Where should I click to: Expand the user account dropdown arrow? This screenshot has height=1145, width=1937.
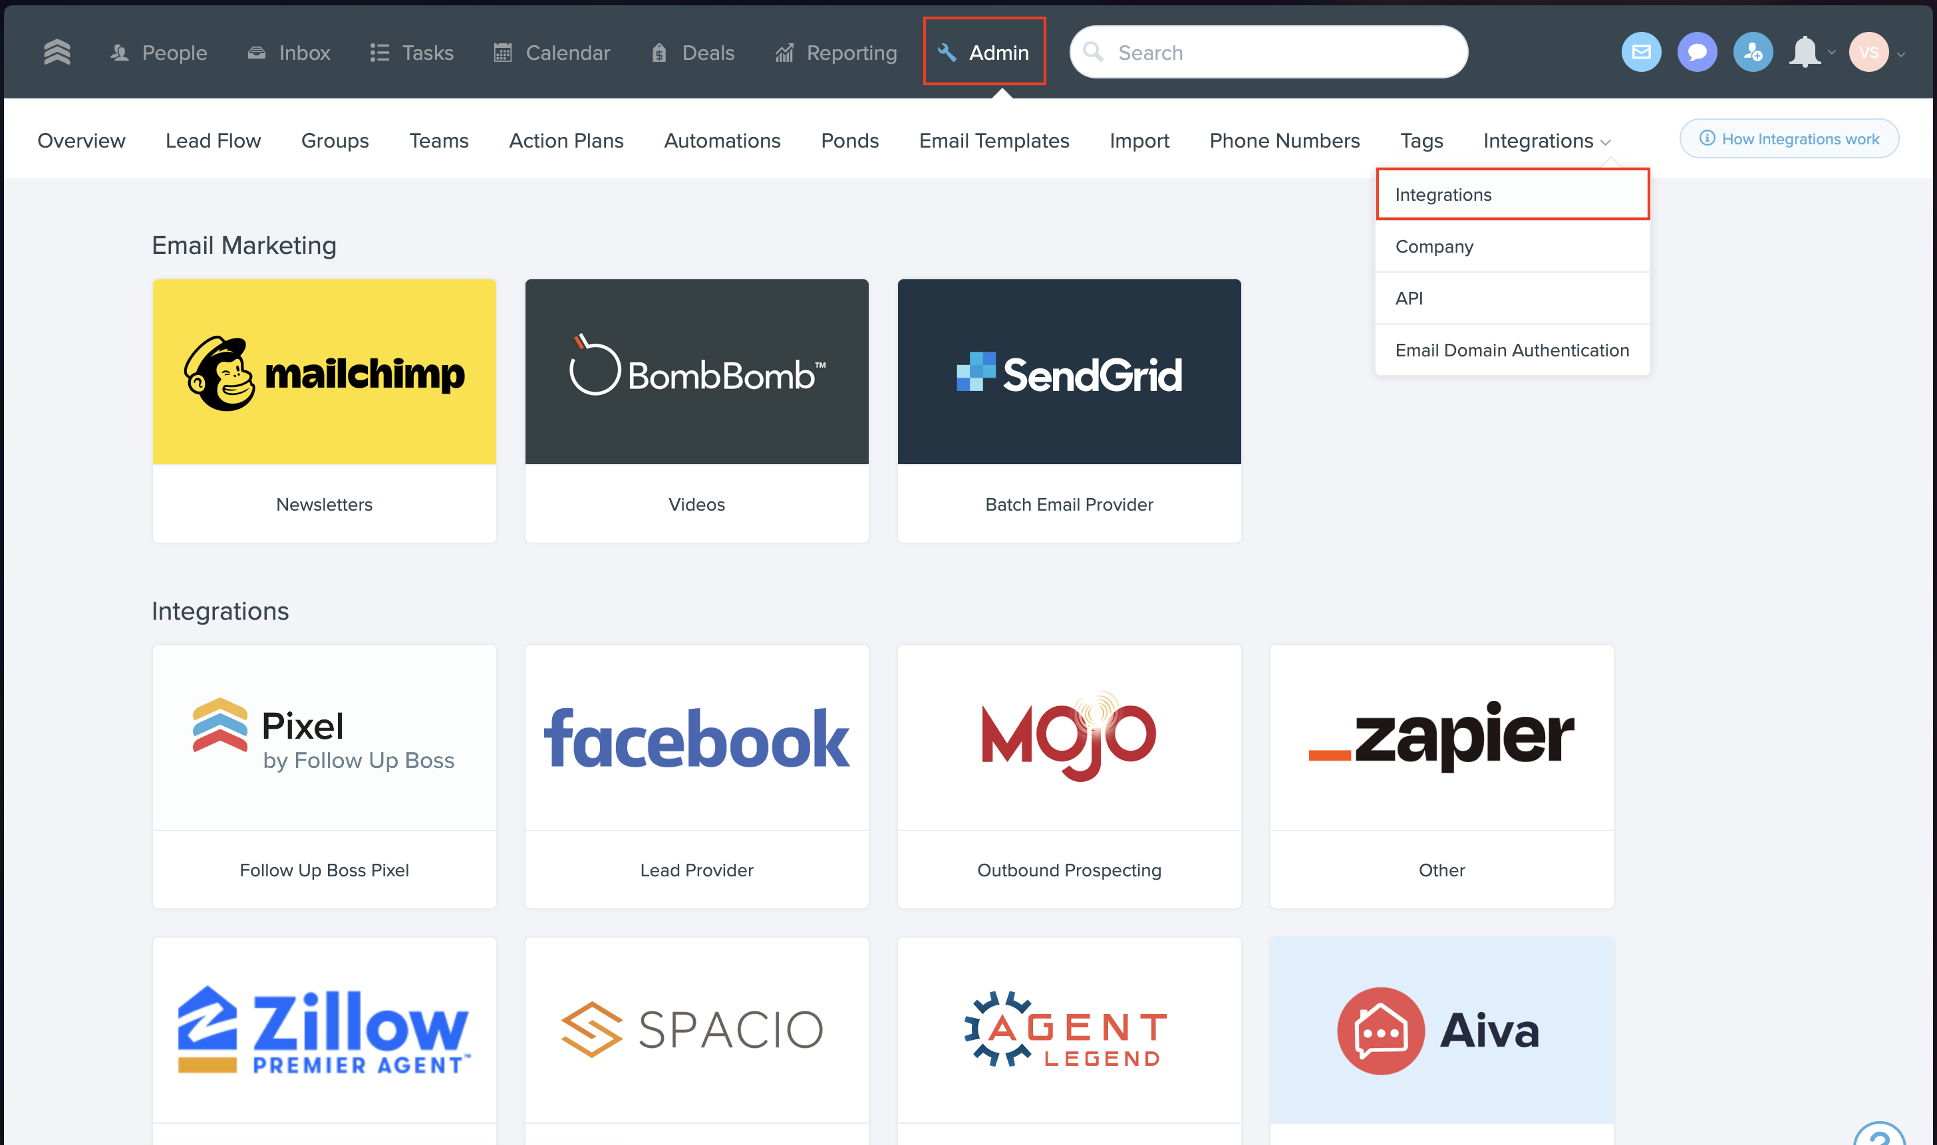pos(1900,54)
